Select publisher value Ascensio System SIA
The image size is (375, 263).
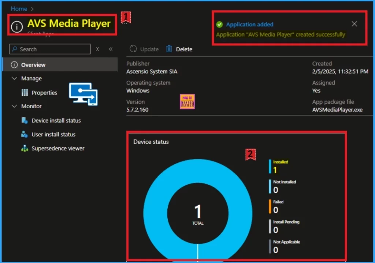(152, 71)
